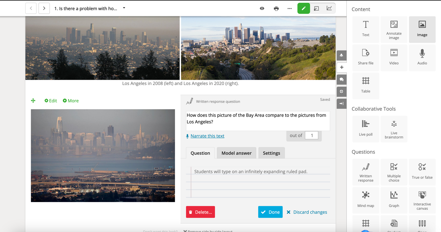Open the three-dot overflow menu
The height and width of the screenshot is (232, 441).
[x=289, y=9]
